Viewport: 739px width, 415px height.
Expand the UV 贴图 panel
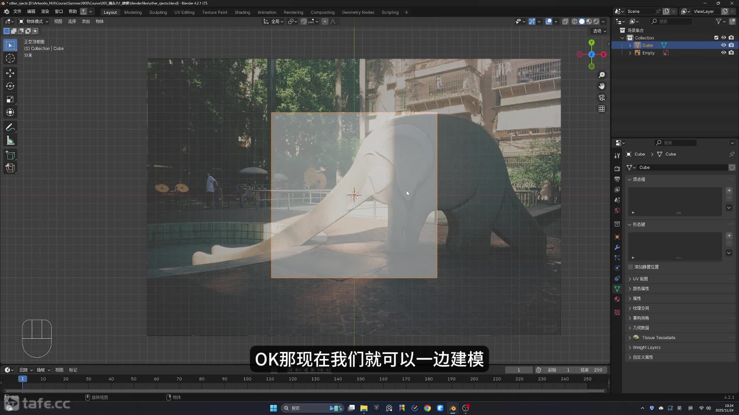640,279
